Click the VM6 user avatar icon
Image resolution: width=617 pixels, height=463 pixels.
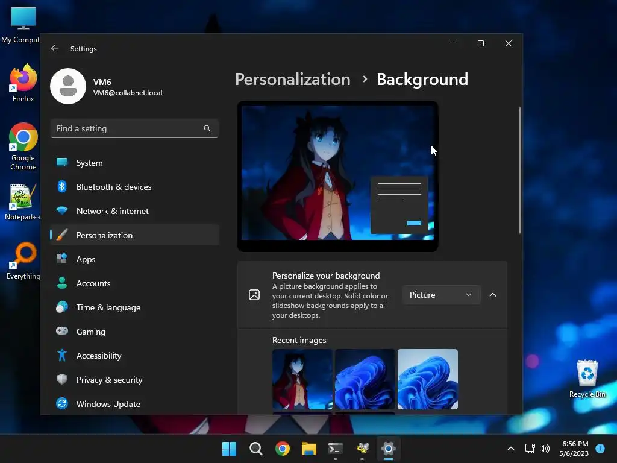(68, 86)
